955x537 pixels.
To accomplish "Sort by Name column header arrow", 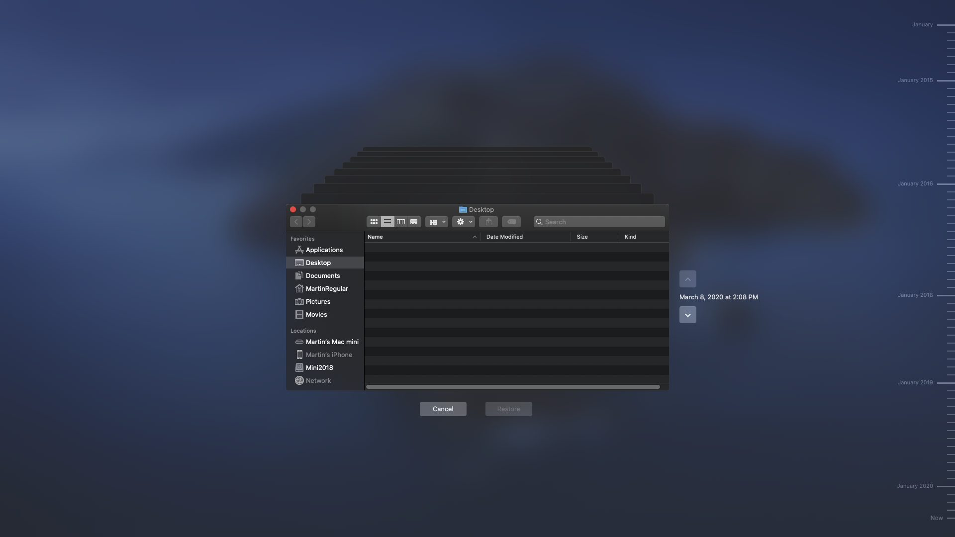I will coord(474,237).
